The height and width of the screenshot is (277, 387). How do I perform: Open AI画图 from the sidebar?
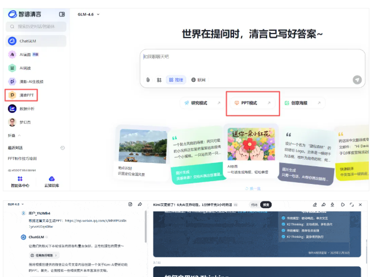(x=28, y=54)
